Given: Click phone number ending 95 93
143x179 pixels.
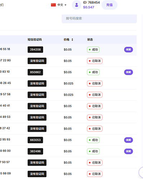Looking at the screenshot, I should coord(5,140).
